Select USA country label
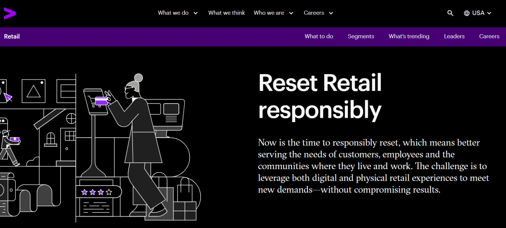Screen dimensions: 506x228 [x=478, y=13]
